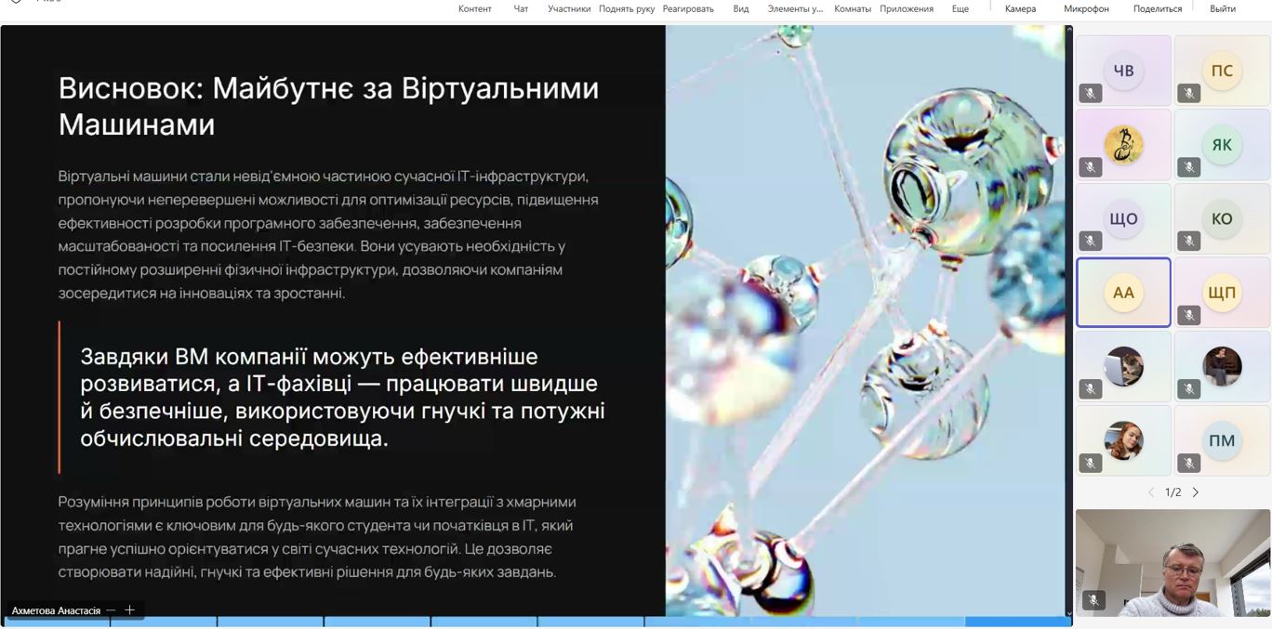Click the muted mic icon on ПМ tile

[x=1188, y=463]
